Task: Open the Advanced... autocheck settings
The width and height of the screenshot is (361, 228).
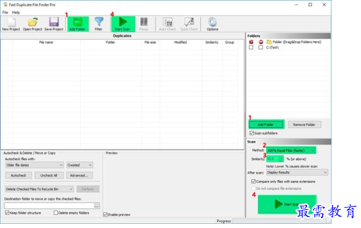Action: [79, 175]
